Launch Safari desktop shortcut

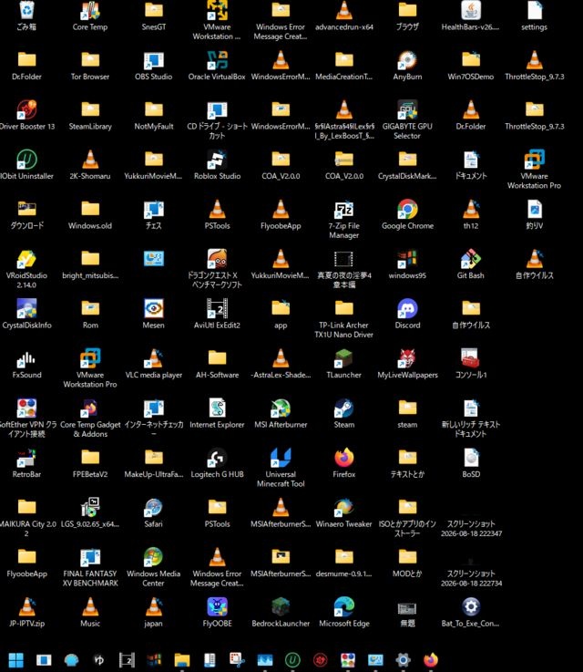click(x=154, y=508)
